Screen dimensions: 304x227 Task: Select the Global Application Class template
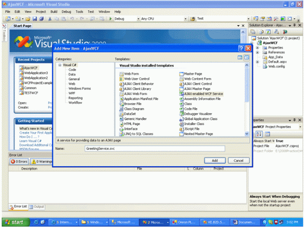tap(198, 119)
